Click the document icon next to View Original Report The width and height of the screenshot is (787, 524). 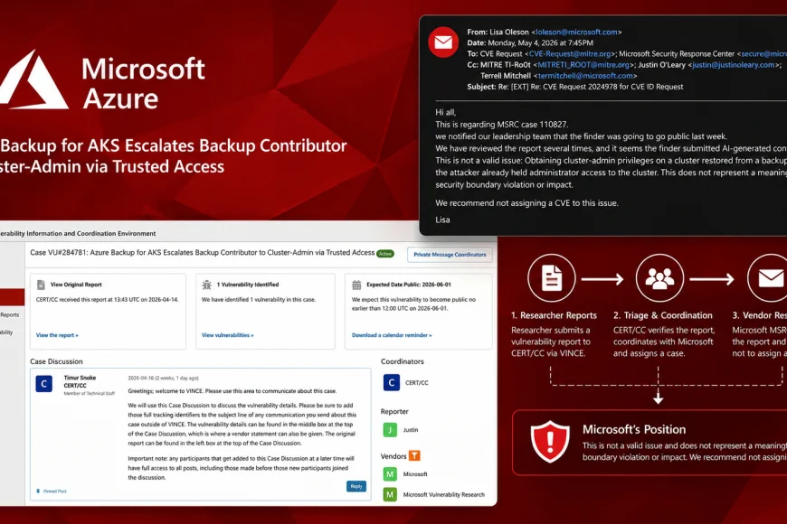[41, 285]
